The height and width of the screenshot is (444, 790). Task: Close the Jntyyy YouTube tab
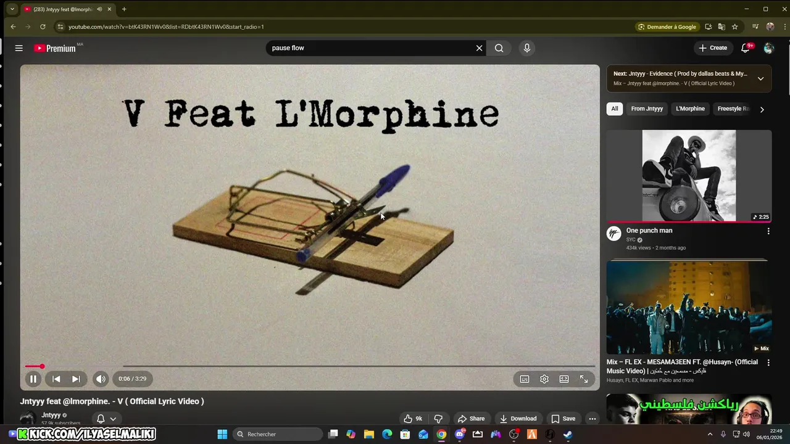(110, 9)
